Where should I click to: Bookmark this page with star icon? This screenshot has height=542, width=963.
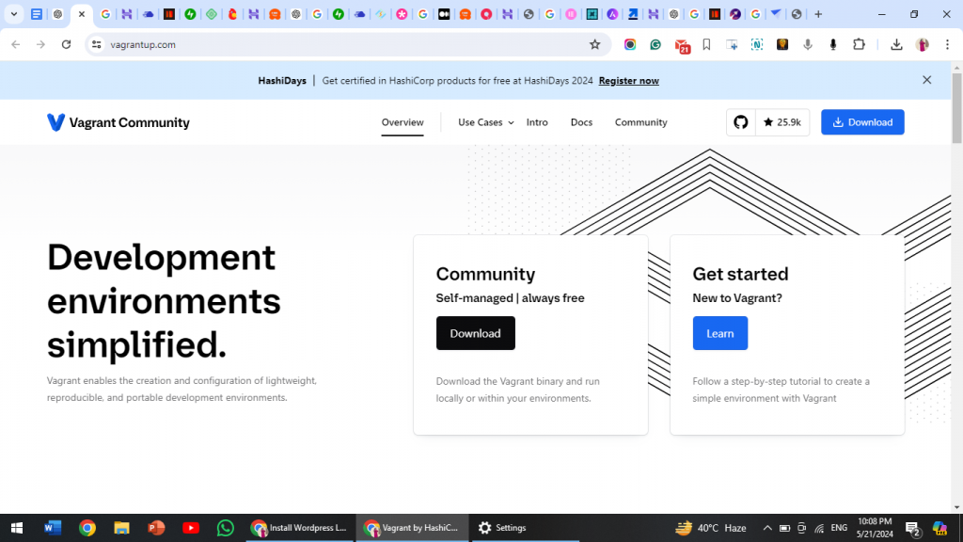coord(594,44)
